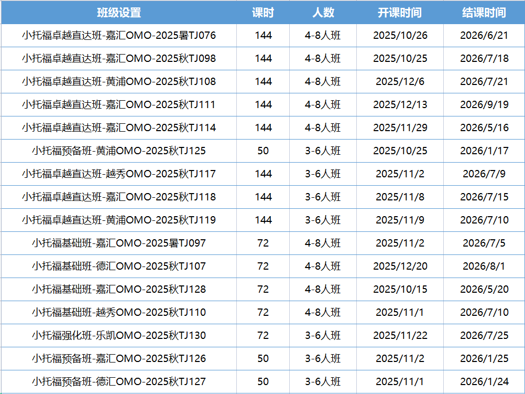Select the start date 2025/11/22
Viewport: 525px width, 394px height.
(400, 336)
